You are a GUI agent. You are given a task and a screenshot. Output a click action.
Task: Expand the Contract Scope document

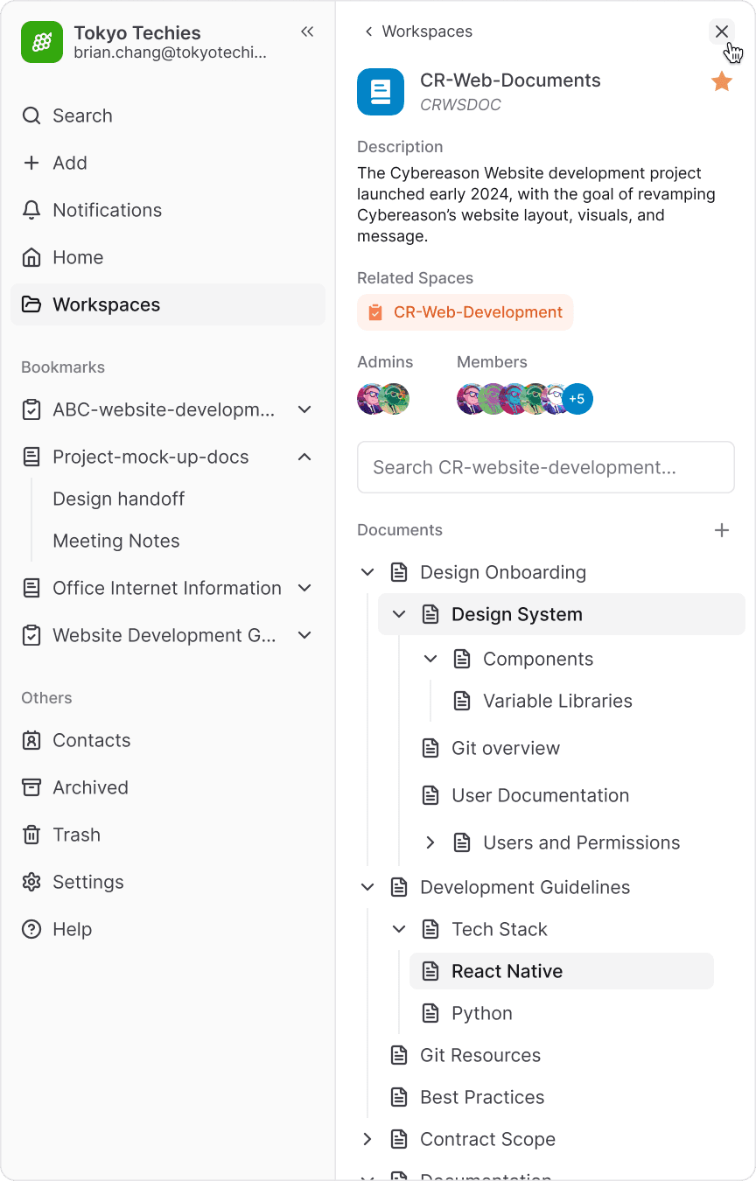click(367, 1139)
